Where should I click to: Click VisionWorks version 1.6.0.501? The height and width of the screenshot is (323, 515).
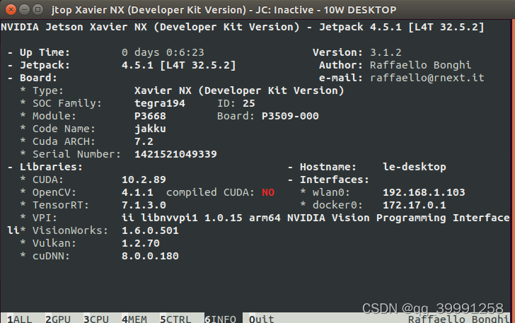[x=150, y=230]
